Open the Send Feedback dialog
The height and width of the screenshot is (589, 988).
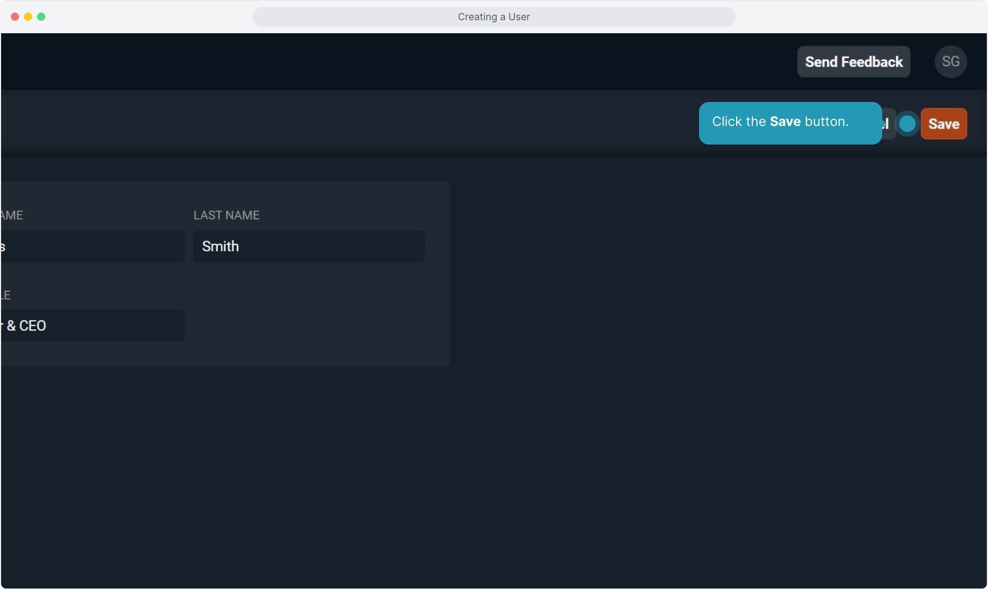click(x=853, y=62)
